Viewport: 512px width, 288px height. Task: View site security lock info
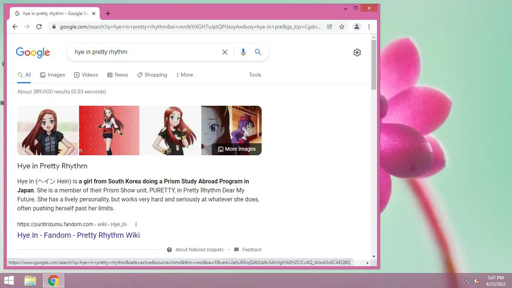point(54,27)
